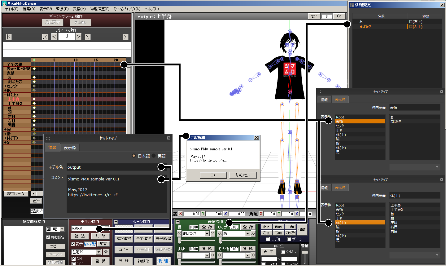Select 日本語 radio button

coord(133,156)
